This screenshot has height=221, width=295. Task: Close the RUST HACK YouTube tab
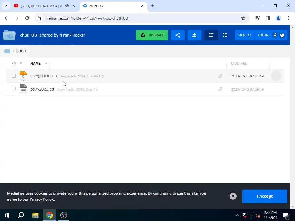74,6
